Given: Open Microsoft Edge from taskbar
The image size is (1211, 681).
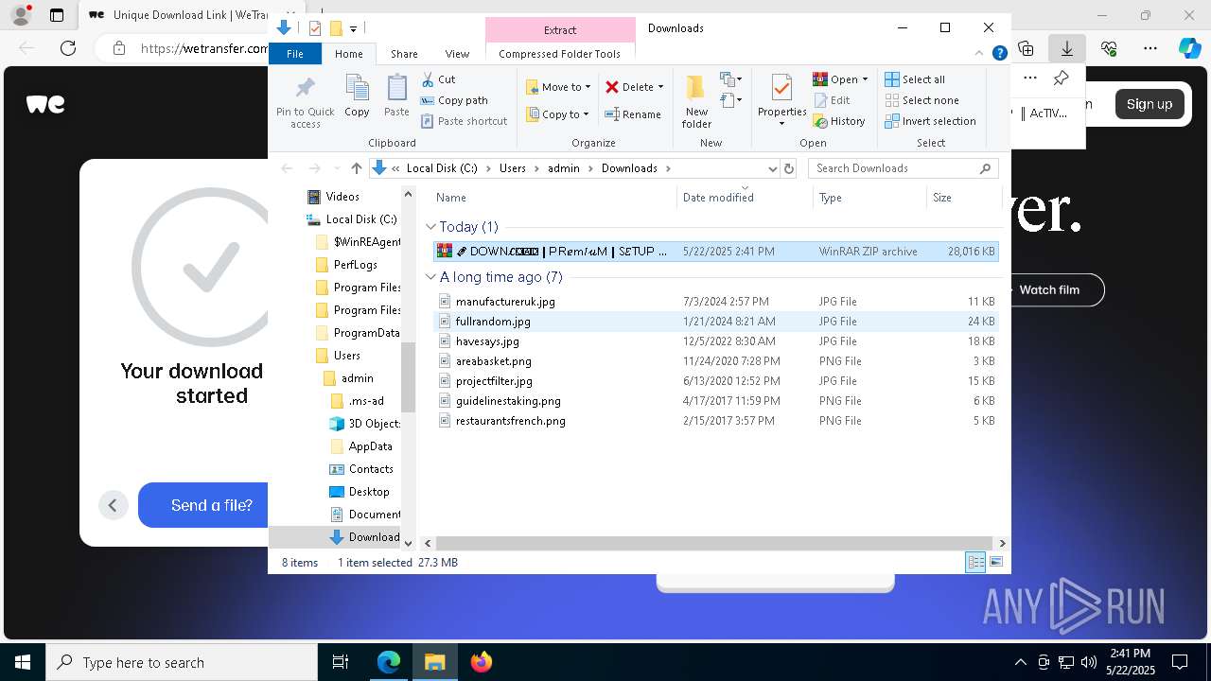Looking at the screenshot, I should coord(389,662).
